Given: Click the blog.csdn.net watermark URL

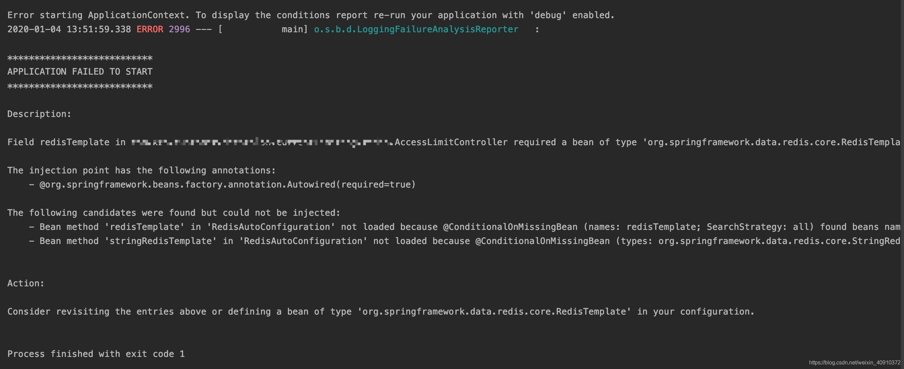Looking at the screenshot, I should tap(854, 362).
